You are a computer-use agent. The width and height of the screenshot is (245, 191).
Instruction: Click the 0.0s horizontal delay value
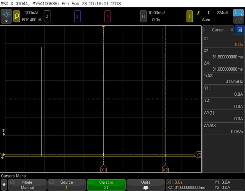pos(156,20)
